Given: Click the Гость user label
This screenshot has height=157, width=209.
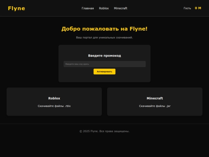Looking at the screenshot, I should pyautogui.click(x=187, y=8).
